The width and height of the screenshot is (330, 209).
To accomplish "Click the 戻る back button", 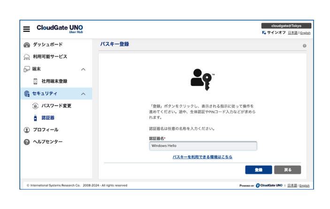I will (x=287, y=170).
